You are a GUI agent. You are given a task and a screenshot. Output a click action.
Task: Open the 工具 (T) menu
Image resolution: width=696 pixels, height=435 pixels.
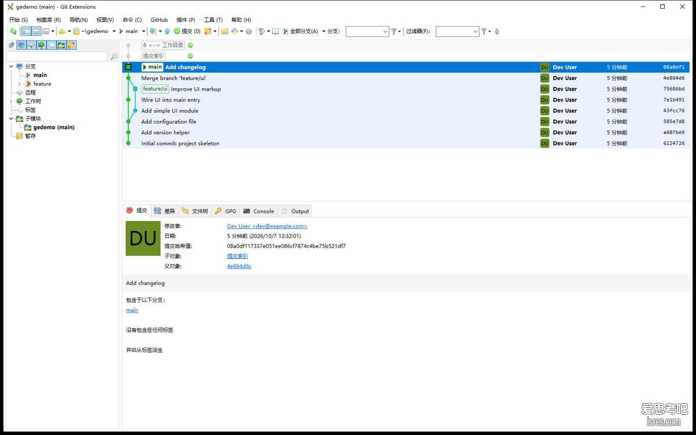pyautogui.click(x=213, y=20)
